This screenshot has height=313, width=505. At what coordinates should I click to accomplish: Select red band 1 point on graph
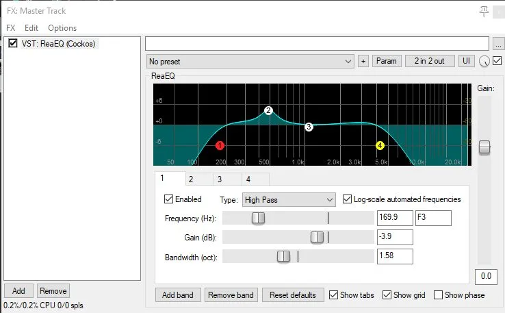click(220, 145)
